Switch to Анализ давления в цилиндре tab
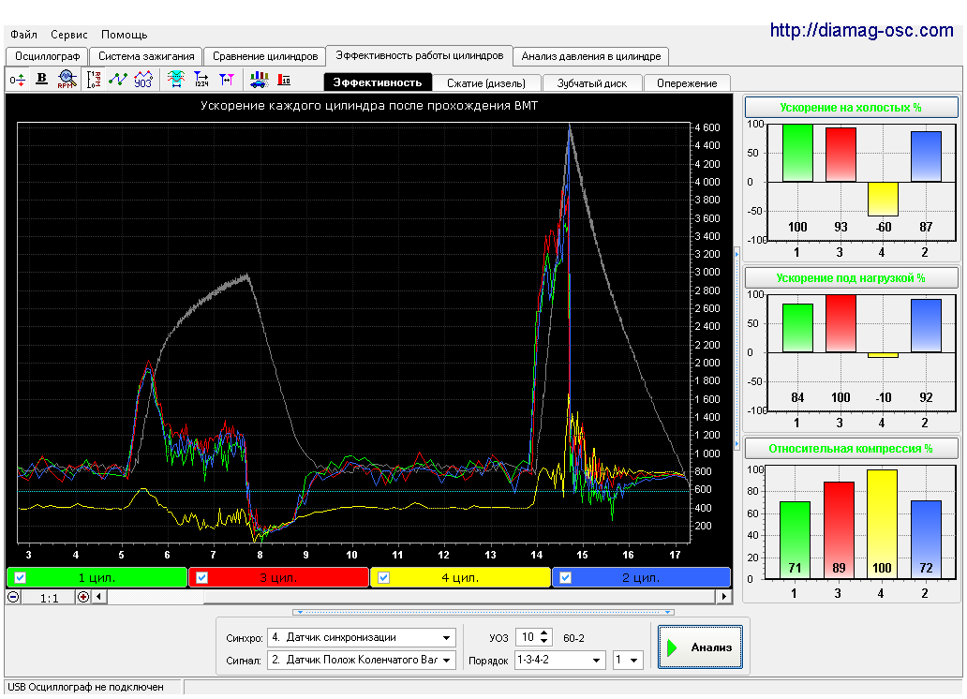This screenshot has height=699, width=967. coord(591,56)
